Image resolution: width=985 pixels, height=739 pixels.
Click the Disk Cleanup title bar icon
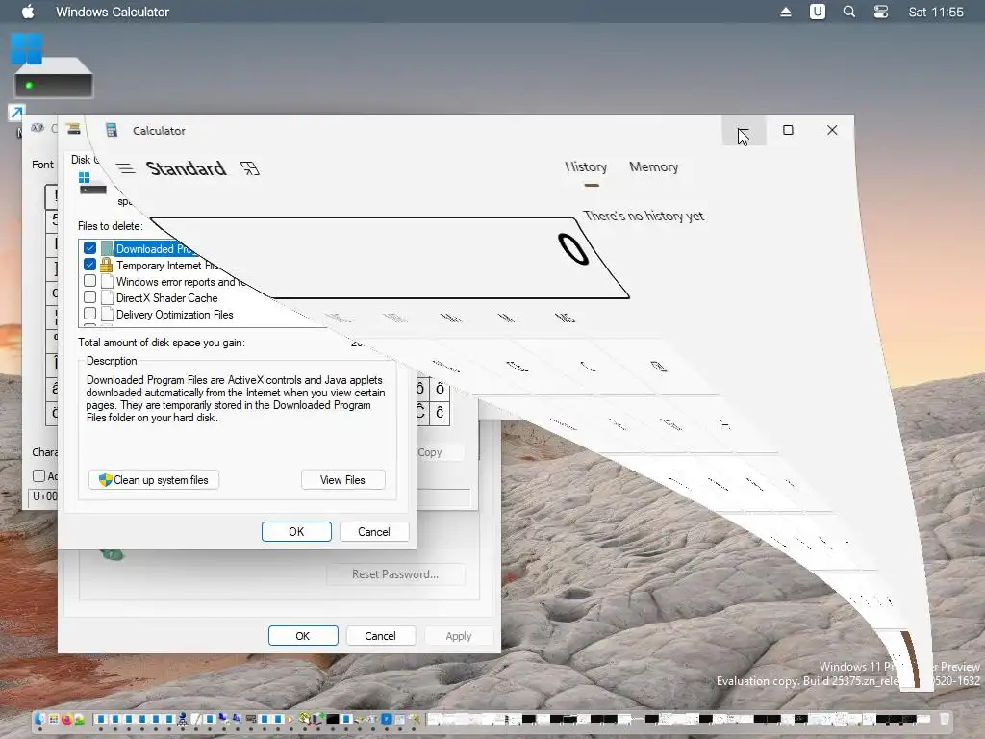tap(73, 128)
